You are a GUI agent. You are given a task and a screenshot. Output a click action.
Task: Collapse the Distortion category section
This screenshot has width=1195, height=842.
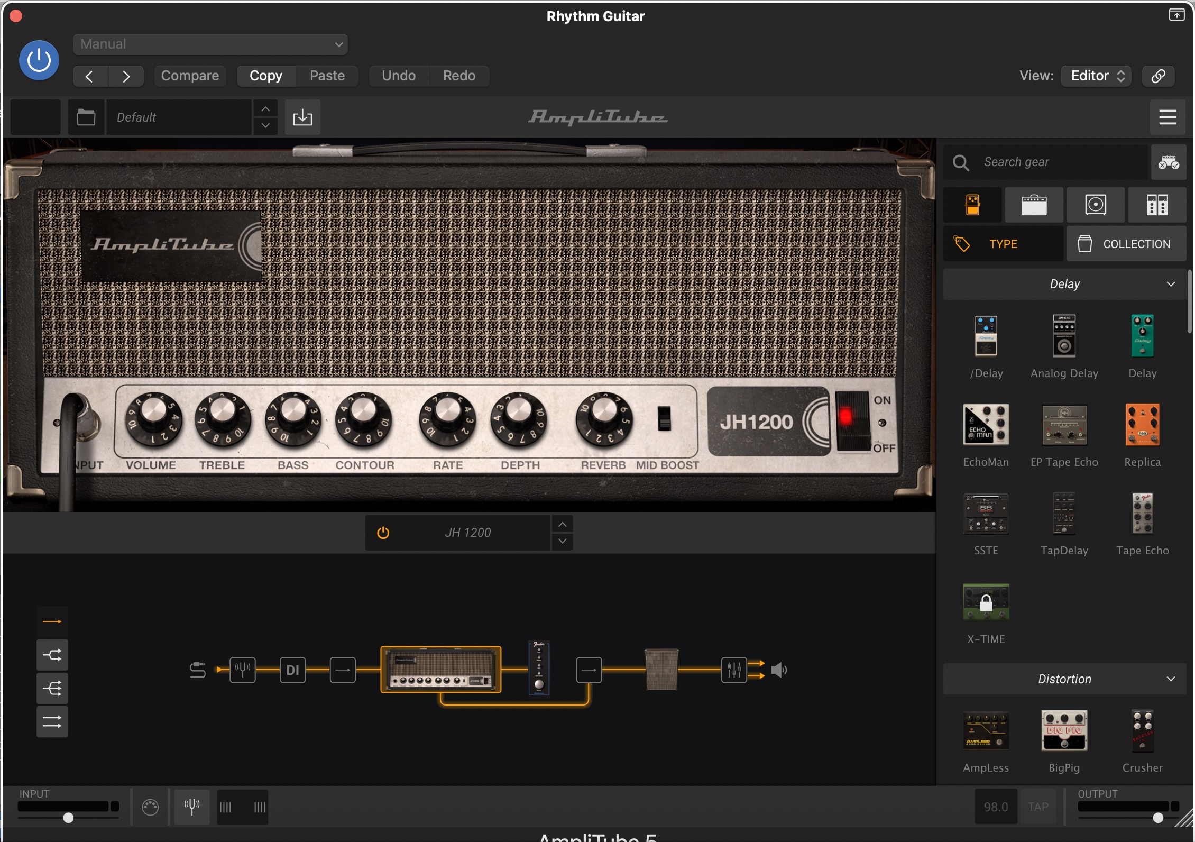pyautogui.click(x=1064, y=679)
